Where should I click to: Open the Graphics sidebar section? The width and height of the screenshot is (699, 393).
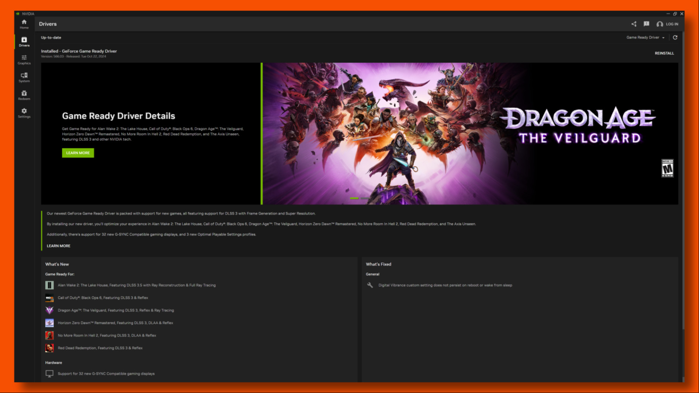coord(24,60)
